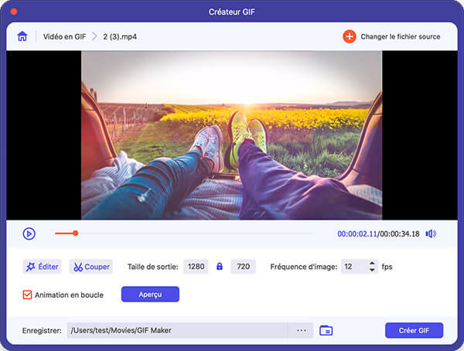Click the output height field 720
The image size is (464, 351).
point(243,267)
